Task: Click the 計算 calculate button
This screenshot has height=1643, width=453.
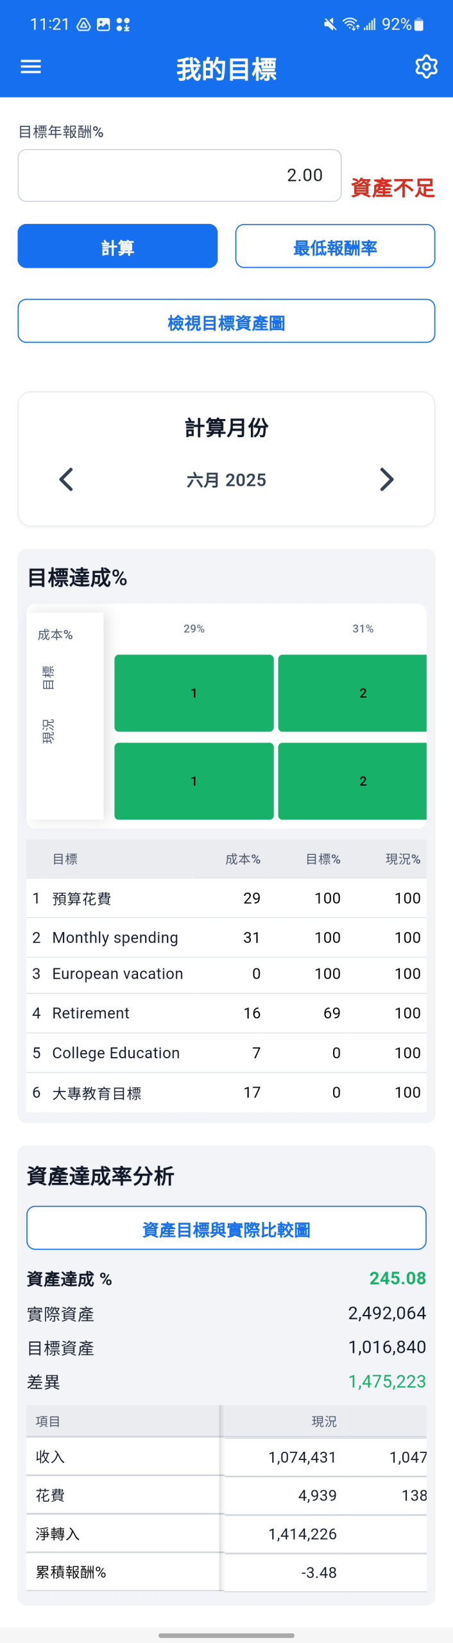Action: [117, 246]
